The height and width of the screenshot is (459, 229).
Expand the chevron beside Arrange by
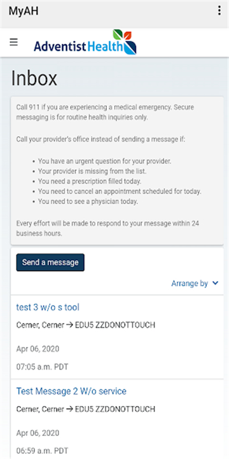click(x=215, y=283)
